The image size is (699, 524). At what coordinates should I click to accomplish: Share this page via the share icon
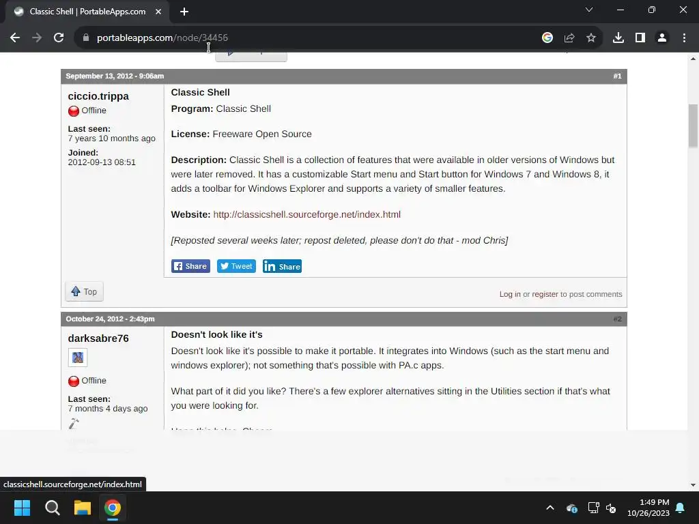(569, 38)
